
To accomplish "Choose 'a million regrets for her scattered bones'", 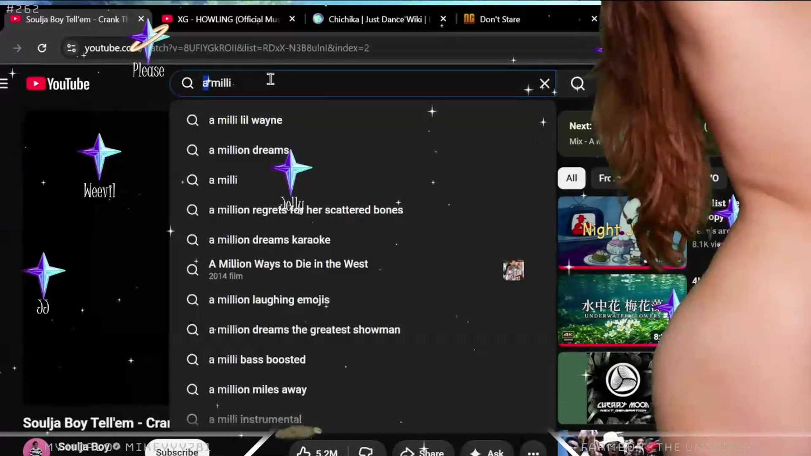I will click(362, 210).
